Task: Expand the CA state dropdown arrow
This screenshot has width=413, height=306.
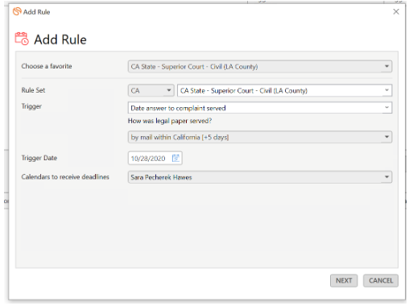Action: (169, 90)
